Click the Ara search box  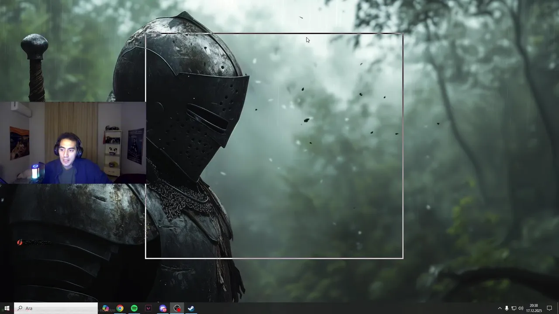pos(56,308)
